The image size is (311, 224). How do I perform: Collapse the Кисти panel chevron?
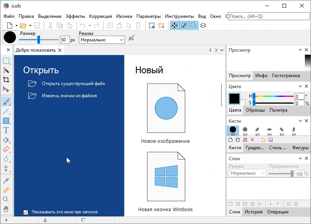300,121
